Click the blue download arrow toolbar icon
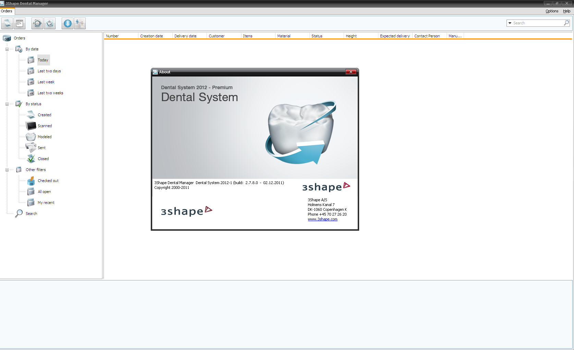The image size is (574, 350). 68,23
